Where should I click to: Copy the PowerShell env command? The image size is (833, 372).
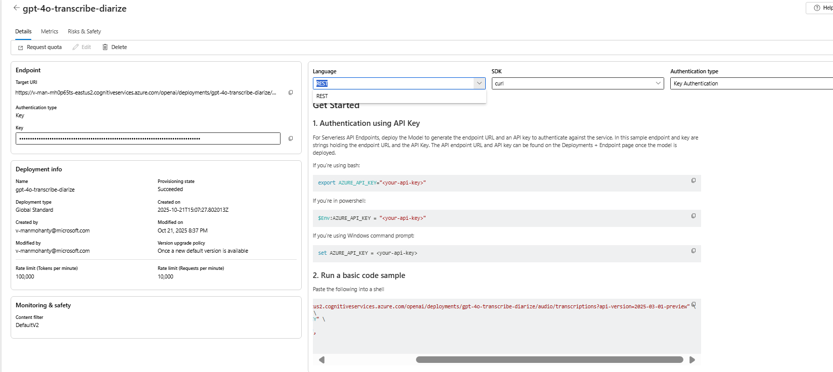pyautogui.click(x=693, y=216)
